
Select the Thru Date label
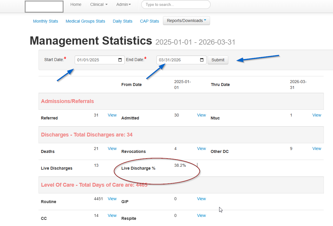pos(220,85)
